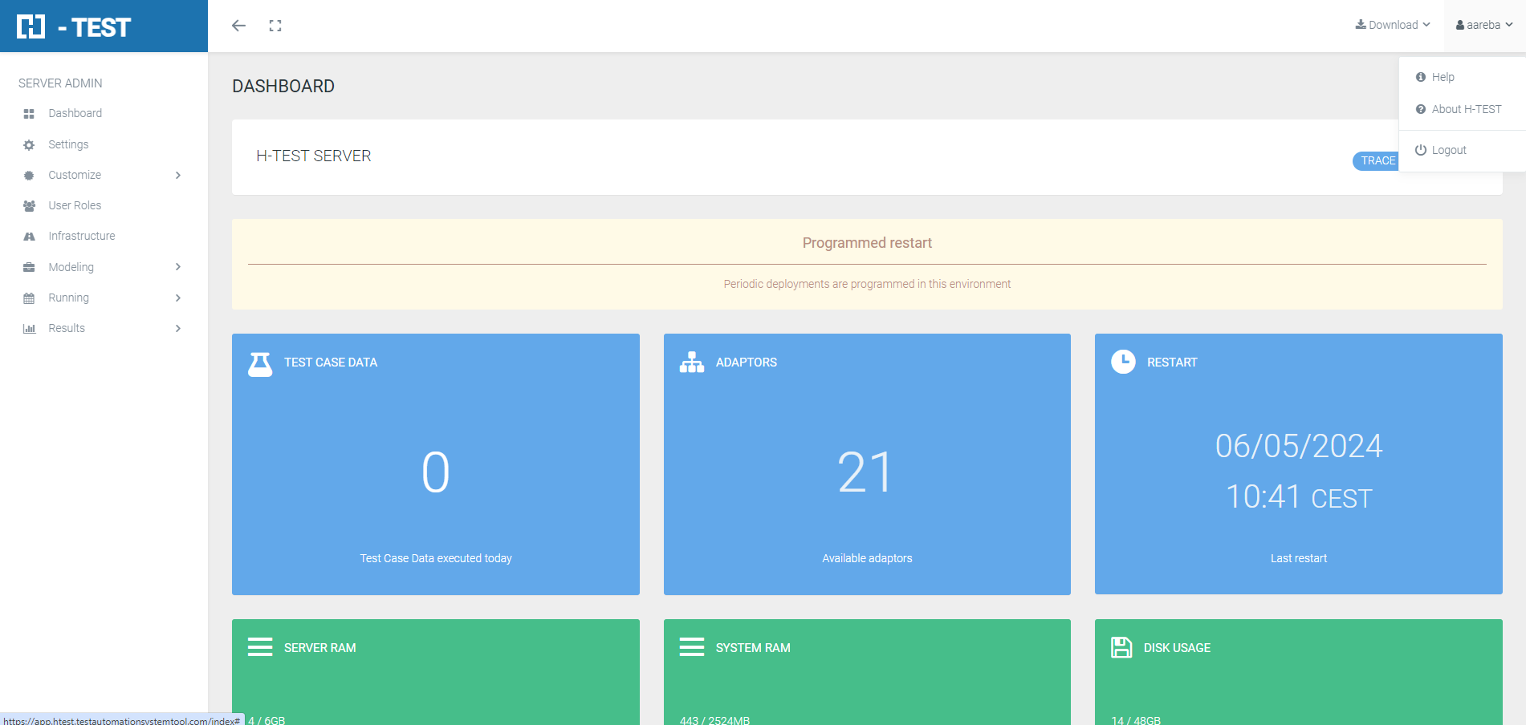Image resolution: width=1526 pixels, height=725 pixels.
Task: Open the Download dropdown menu
Action: coord(1393,25)
